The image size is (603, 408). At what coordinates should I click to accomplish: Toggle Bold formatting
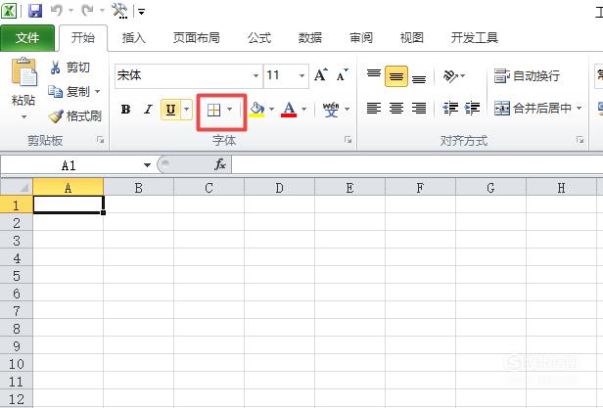coord(125,110)
